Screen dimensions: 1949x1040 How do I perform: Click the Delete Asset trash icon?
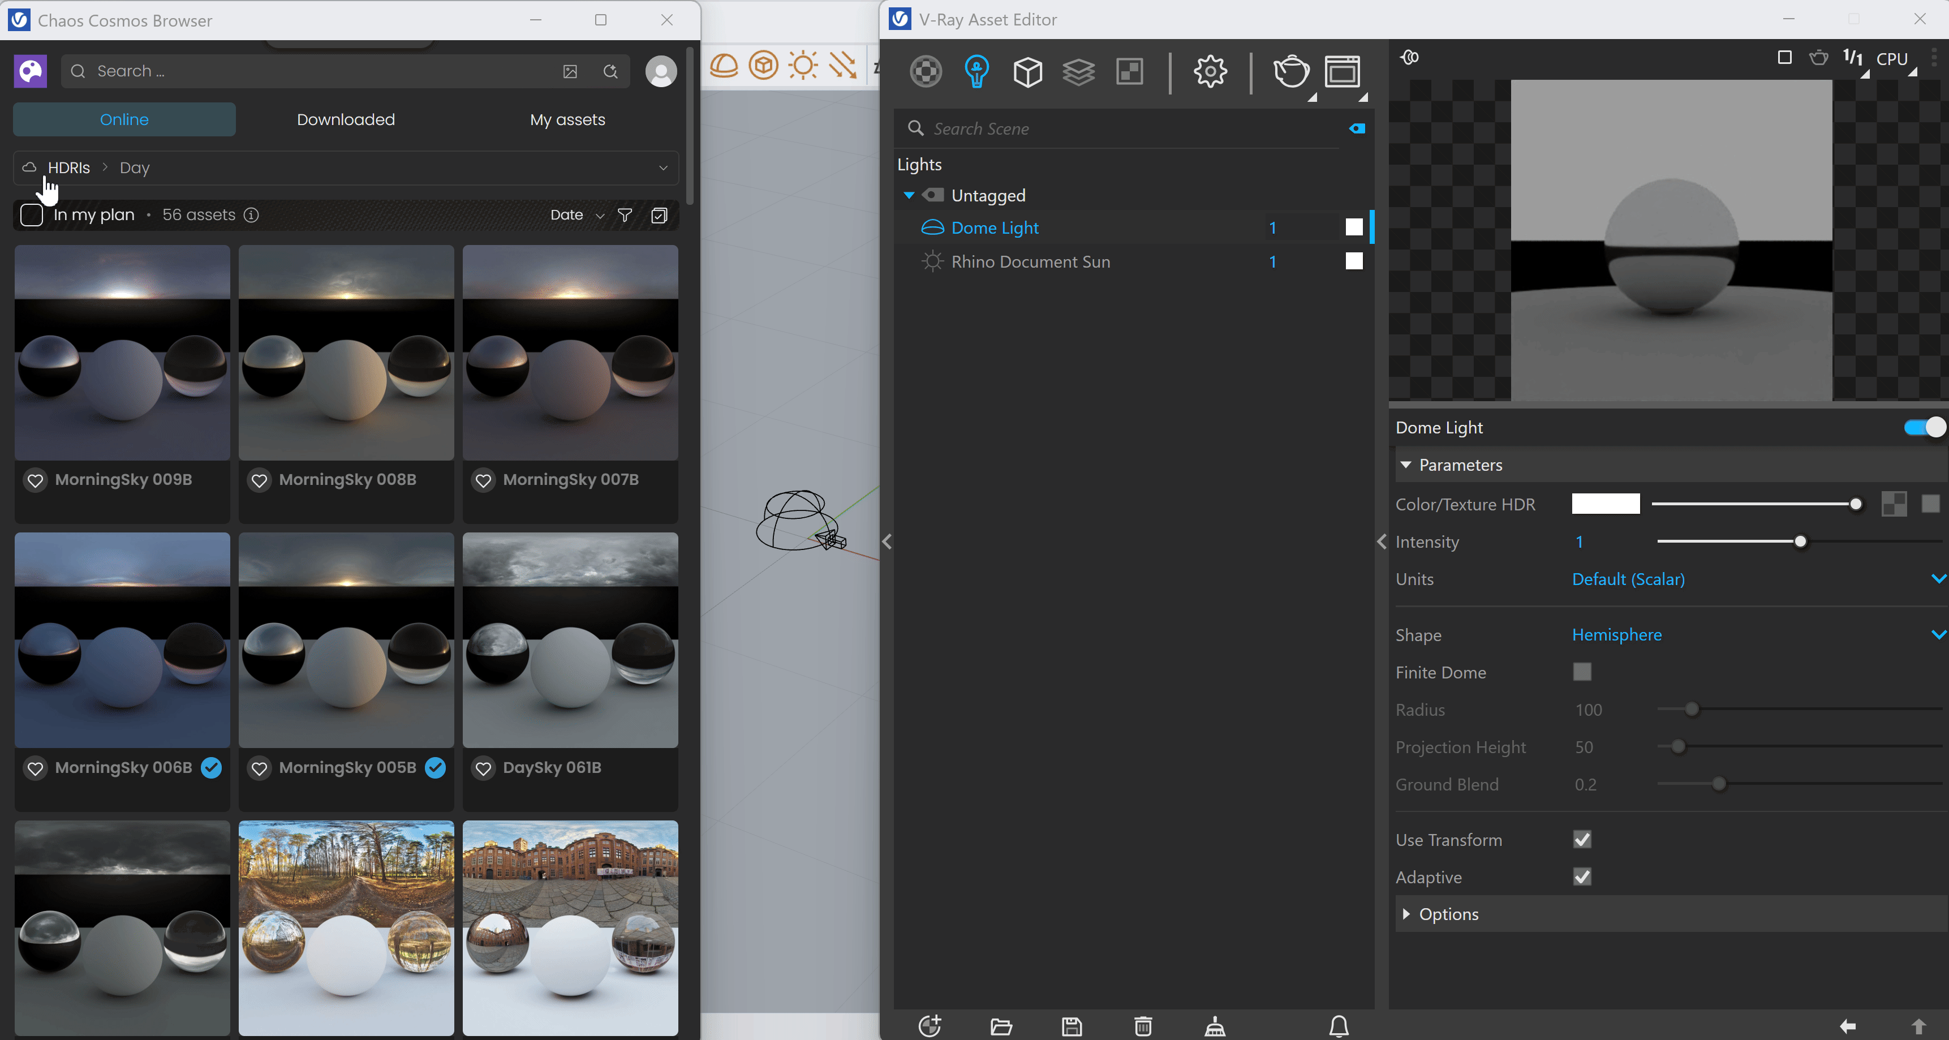pyautogui.click(x=1143, y=1026)
